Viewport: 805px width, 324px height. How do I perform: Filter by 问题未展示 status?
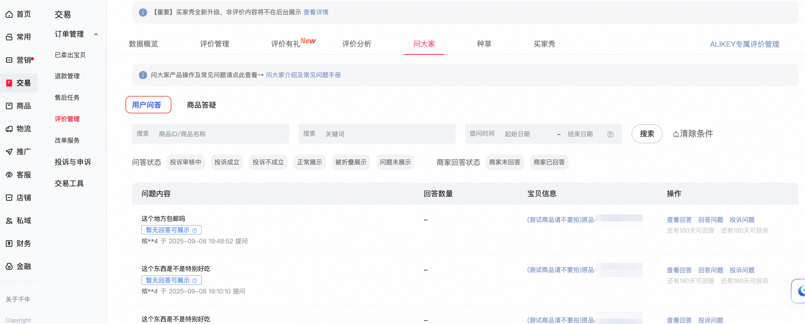[395, 162]
